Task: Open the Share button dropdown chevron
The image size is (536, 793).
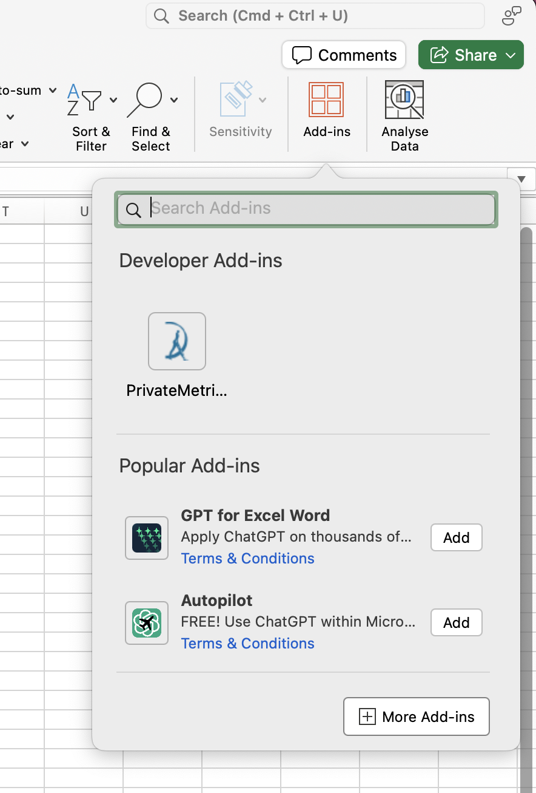Action: pos(511,55)
